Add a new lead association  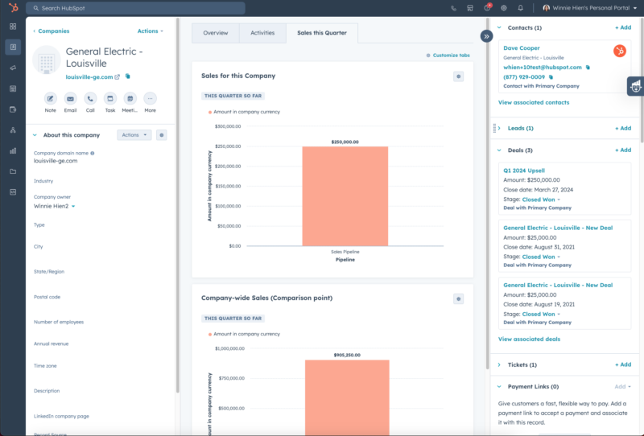click(623, 128)
